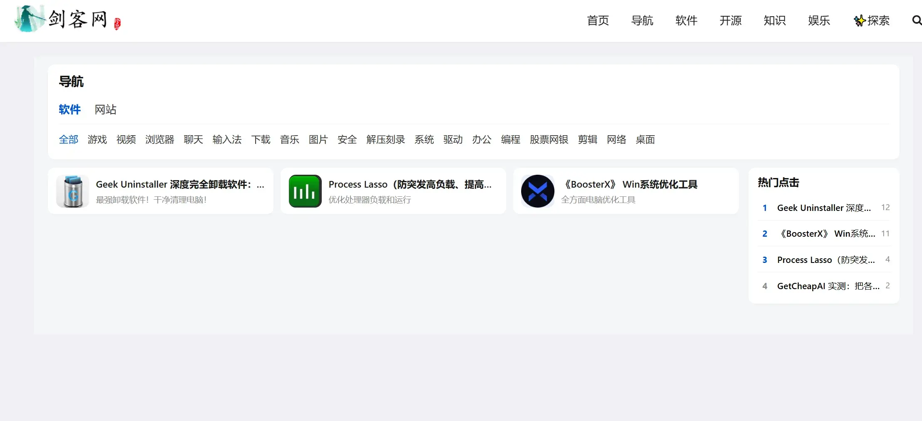Click the Geek Uninstaller trash can icon

pyautogui.click(x=73, y=191)
